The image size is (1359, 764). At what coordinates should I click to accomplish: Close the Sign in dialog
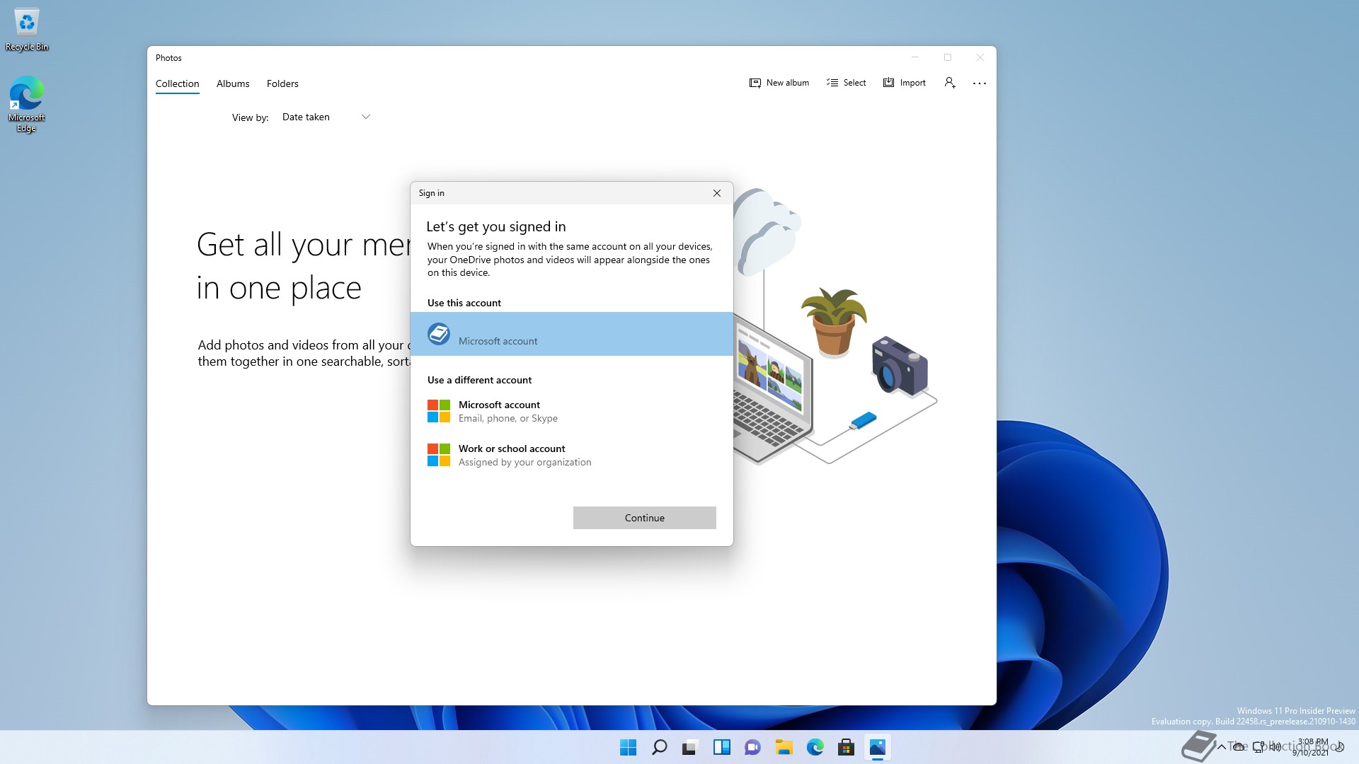point(717,193)
